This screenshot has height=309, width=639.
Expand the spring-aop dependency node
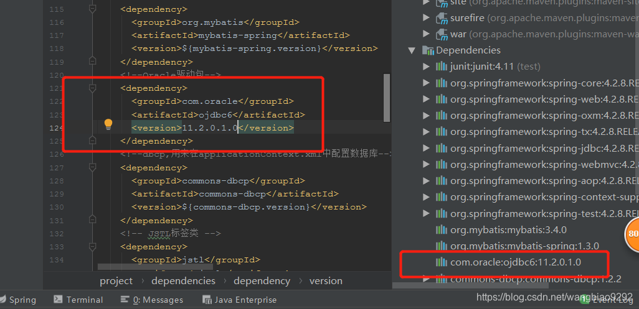click(x=426, y=180)
